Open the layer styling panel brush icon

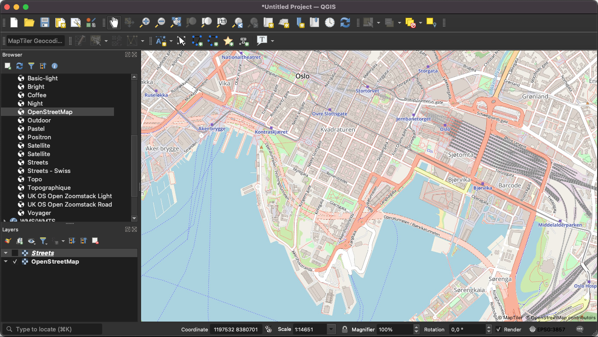pos(7,241)
